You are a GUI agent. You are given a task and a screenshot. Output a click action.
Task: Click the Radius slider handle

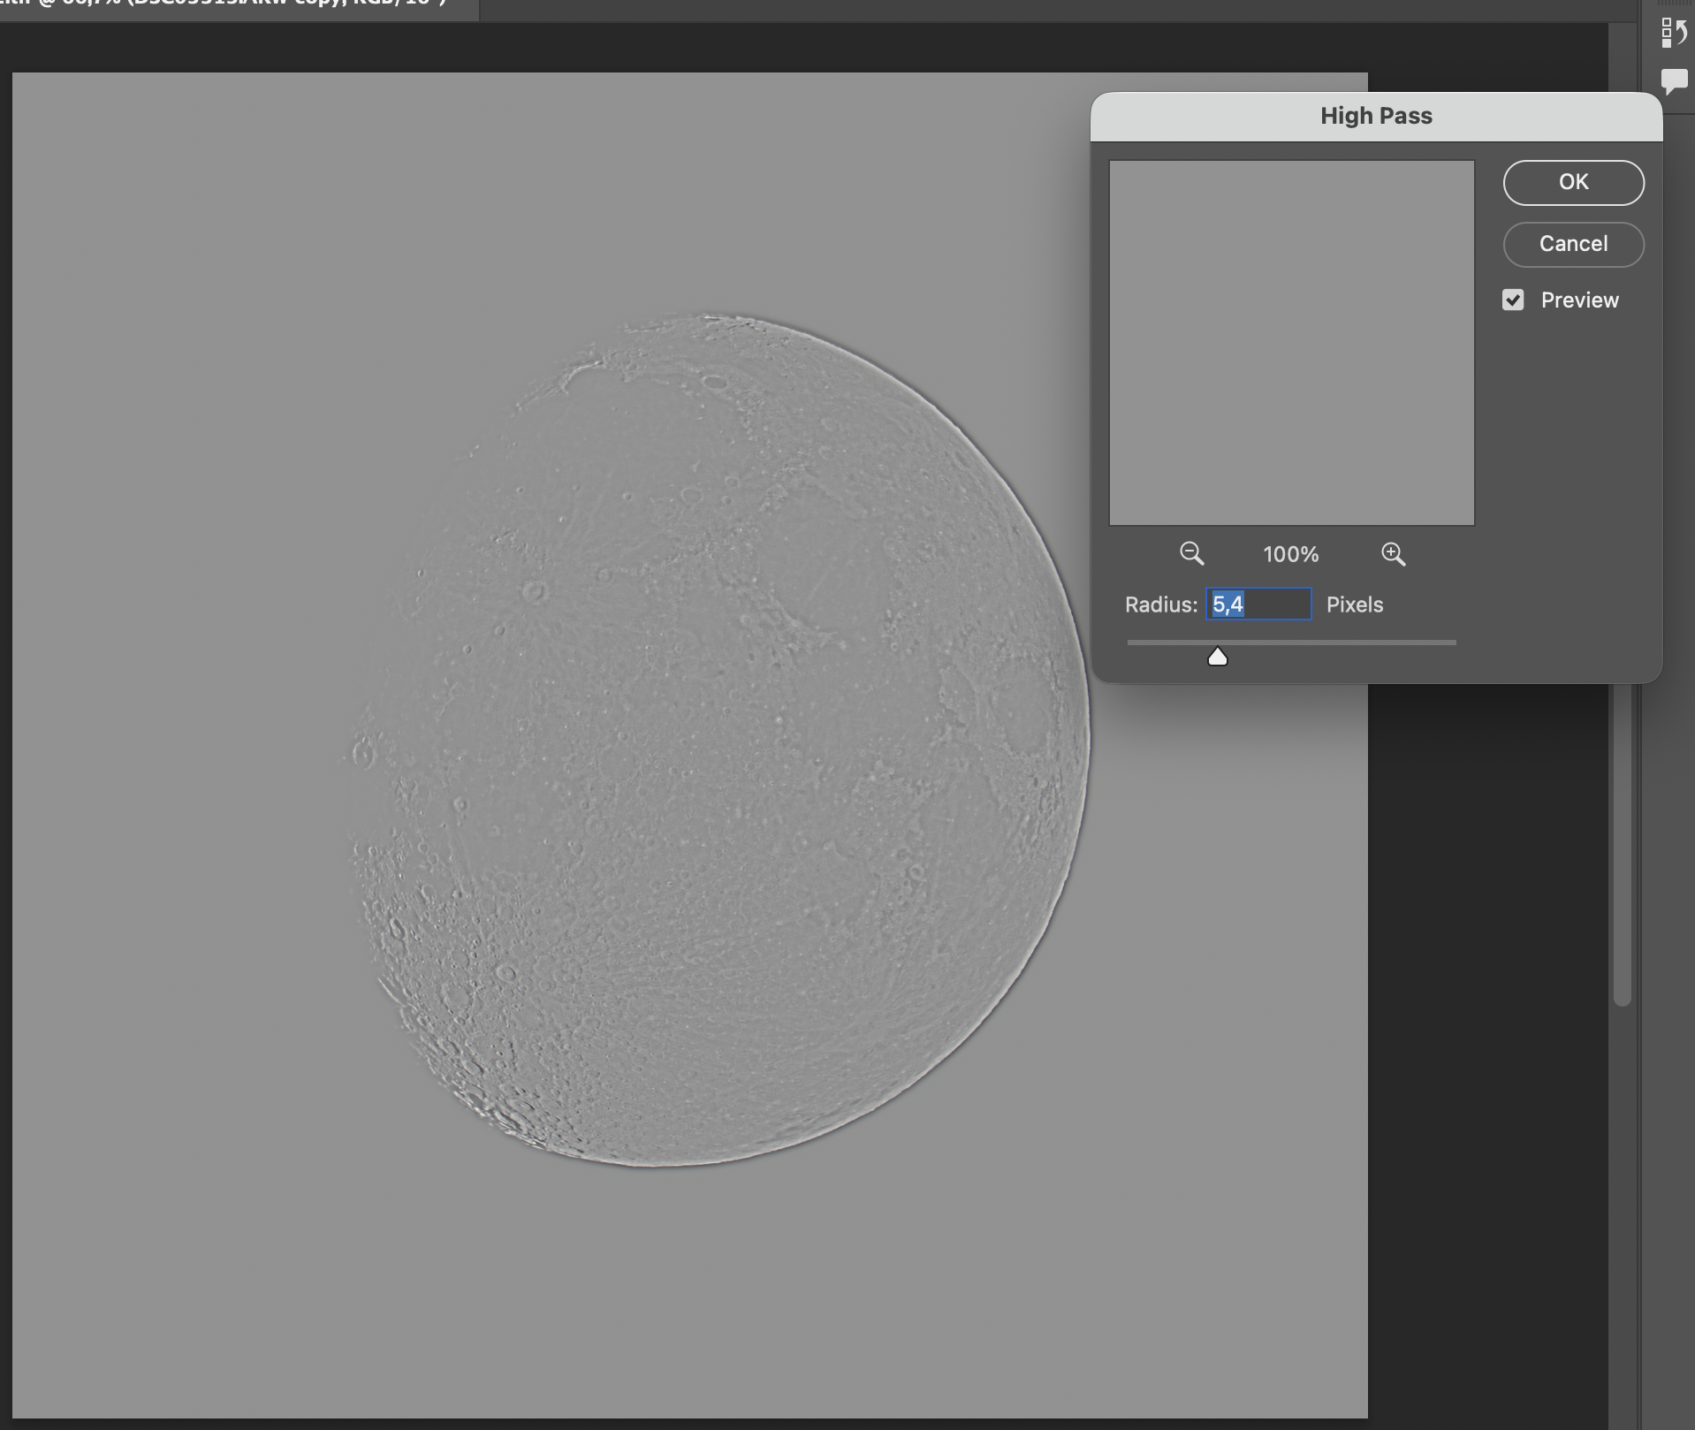(x=1217, y=656)
